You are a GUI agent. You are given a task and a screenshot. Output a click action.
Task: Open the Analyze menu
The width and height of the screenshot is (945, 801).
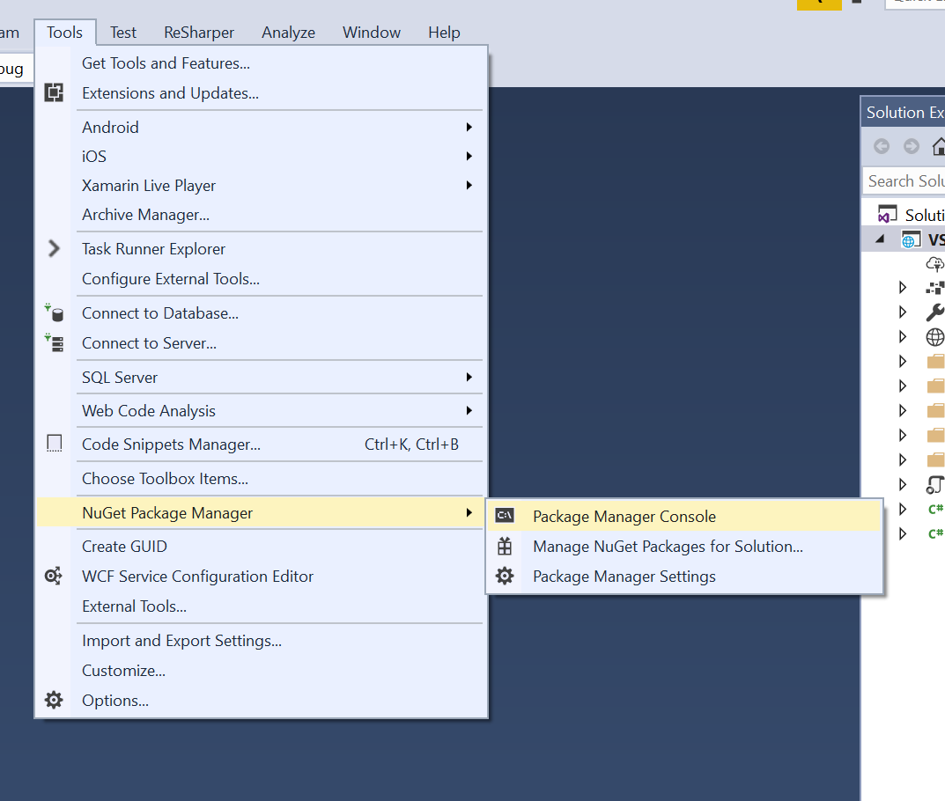click(288, 33)
